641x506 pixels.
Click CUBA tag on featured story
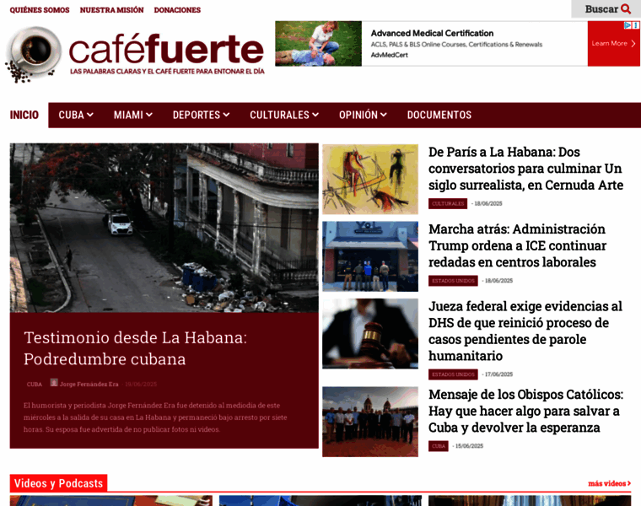[35, 385]
